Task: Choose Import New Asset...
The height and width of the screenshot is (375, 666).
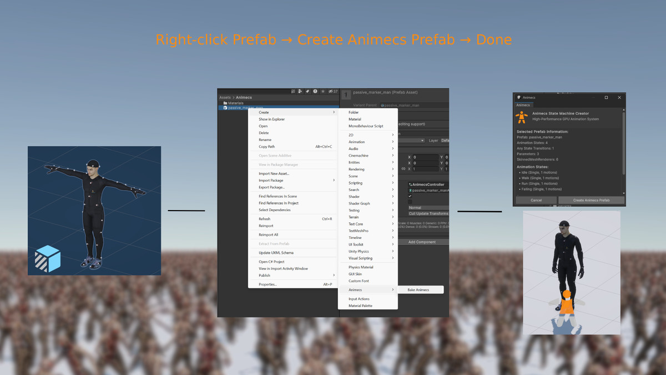Action: coord(294,173)
